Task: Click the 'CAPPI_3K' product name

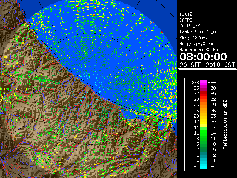Action: [x=190, y=26]
